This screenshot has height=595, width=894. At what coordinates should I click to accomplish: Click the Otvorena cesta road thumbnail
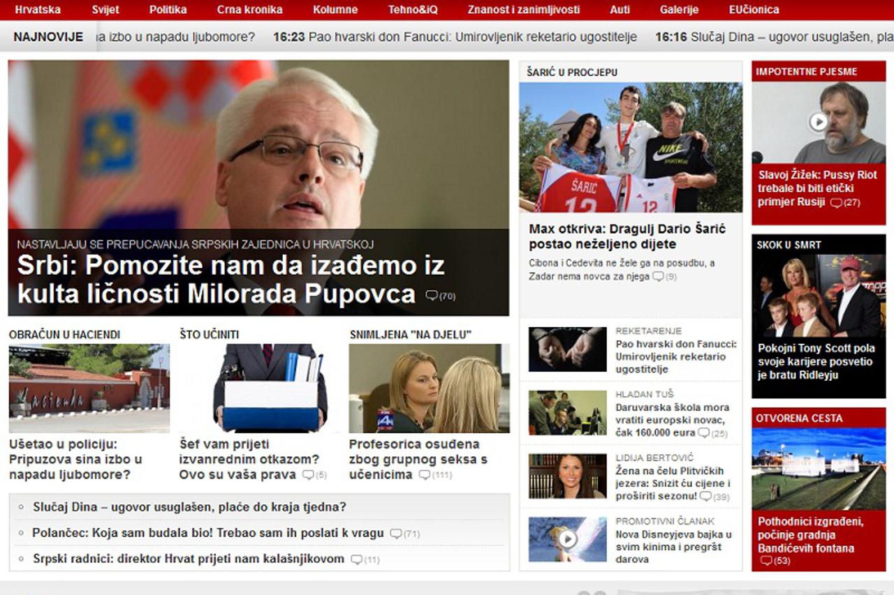[x=819, y=469]
